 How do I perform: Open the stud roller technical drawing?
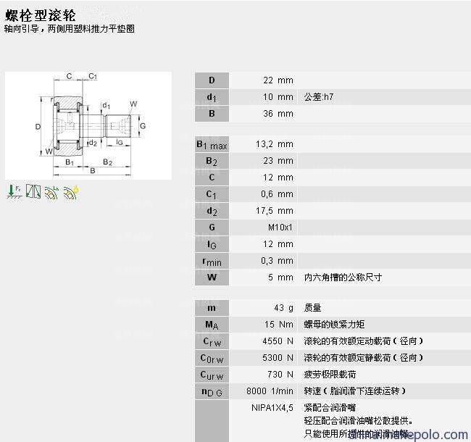(x=88, y=125)
